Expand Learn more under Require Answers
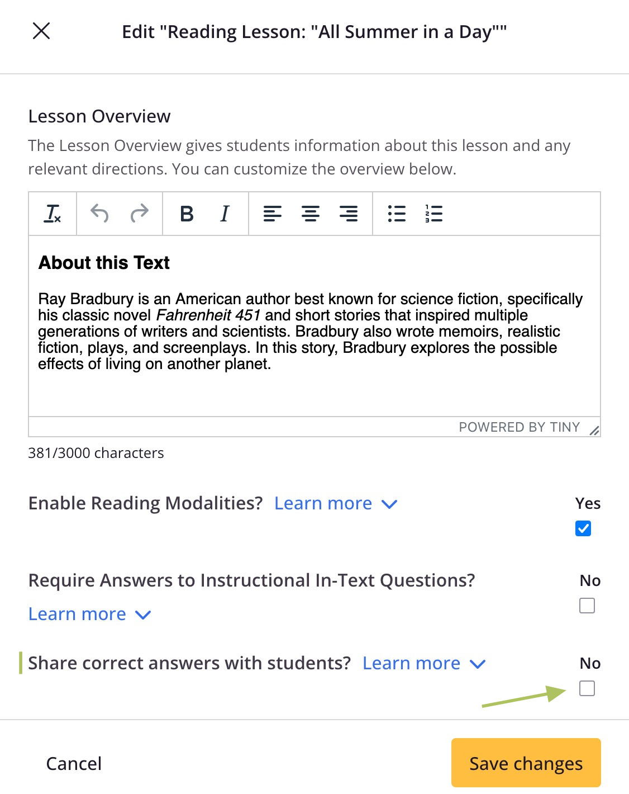Image resolution: width=629 pixels, height=794 pixels. point(90,614)
